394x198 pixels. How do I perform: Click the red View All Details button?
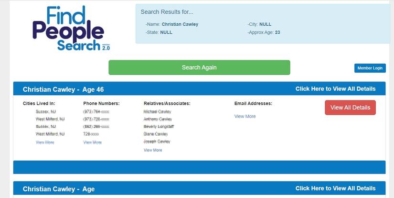350,108
